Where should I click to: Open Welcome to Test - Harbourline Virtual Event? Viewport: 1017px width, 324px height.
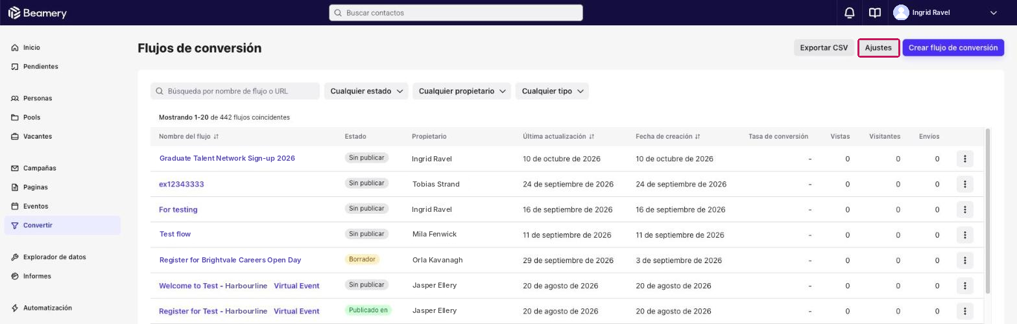(239, 286)
